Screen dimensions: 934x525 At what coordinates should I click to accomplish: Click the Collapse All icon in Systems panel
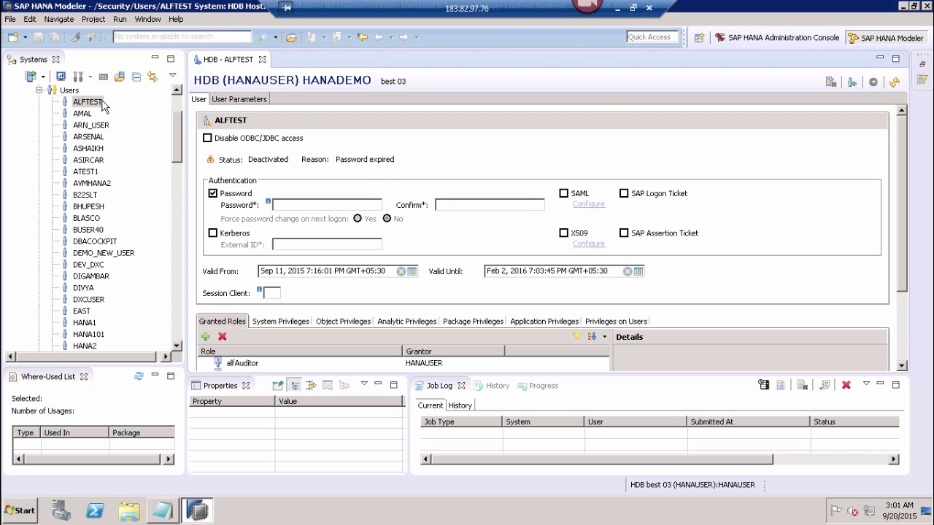click(136, 77)
